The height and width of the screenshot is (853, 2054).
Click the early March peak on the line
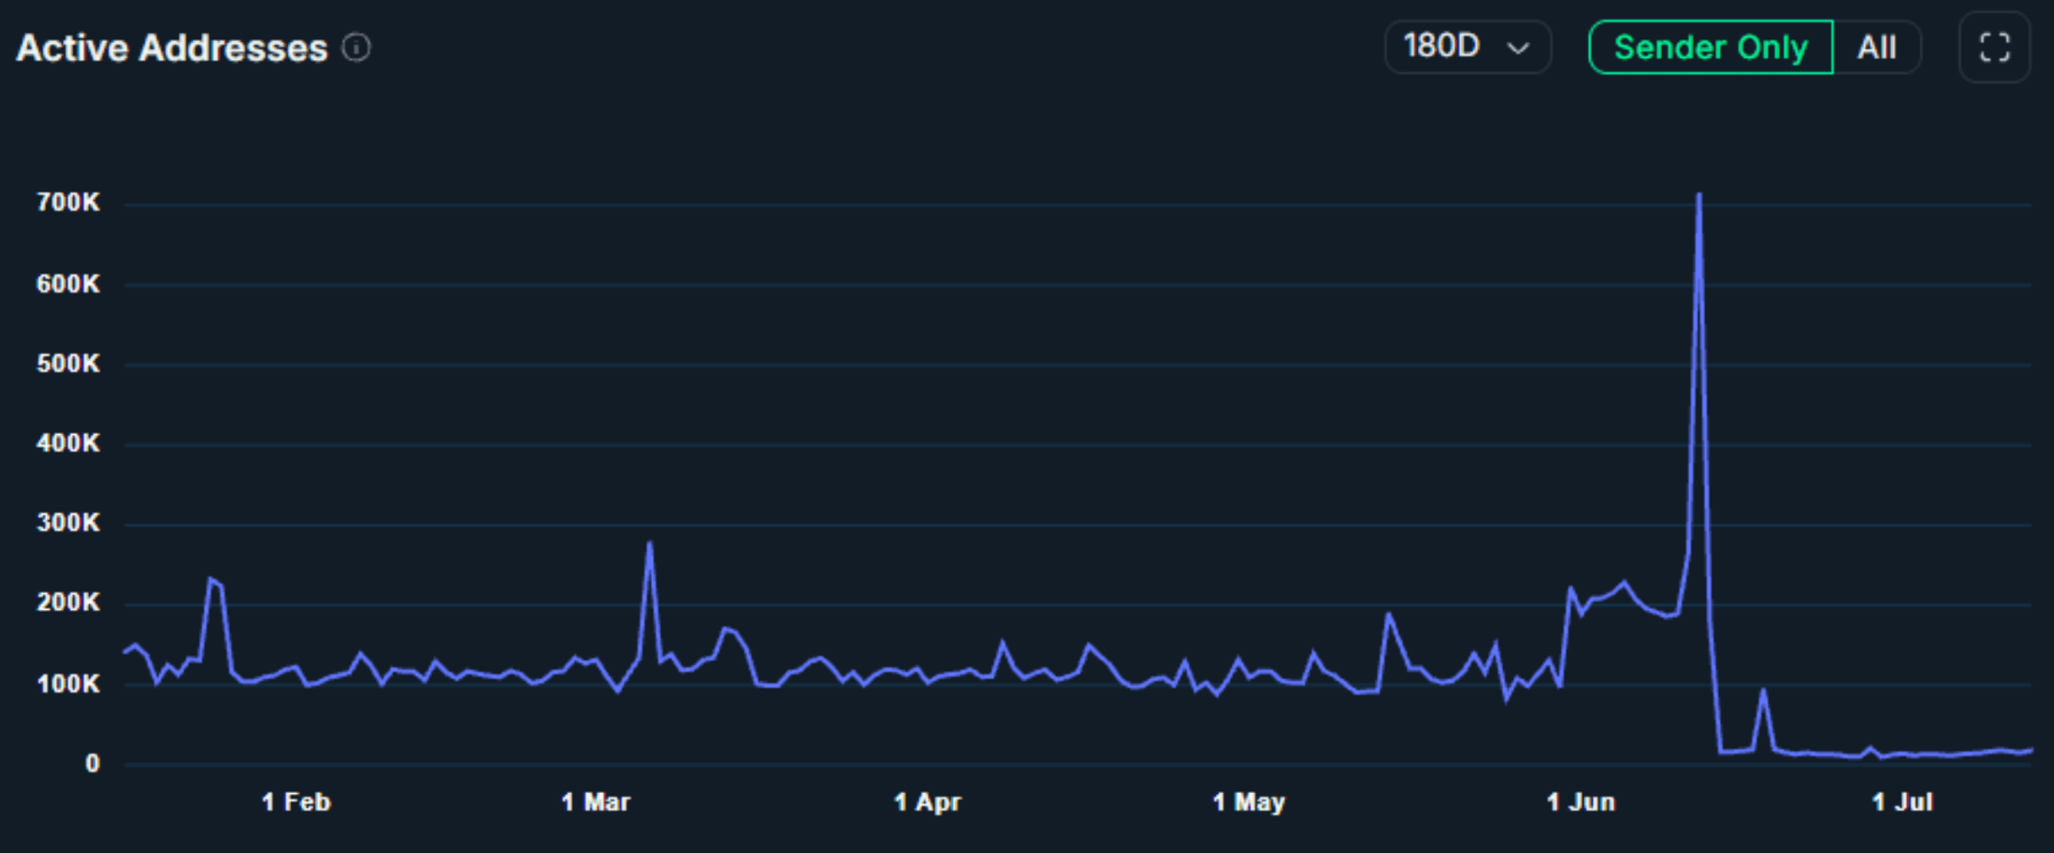click(649, 543)
